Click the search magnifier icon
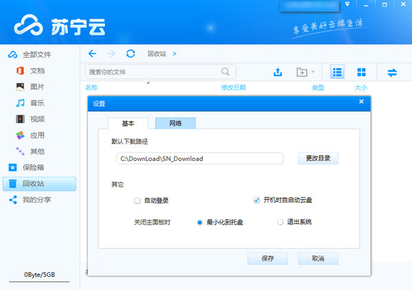Image resolution: width=412 pixels, height=290 pixels. tap(225, 71)
